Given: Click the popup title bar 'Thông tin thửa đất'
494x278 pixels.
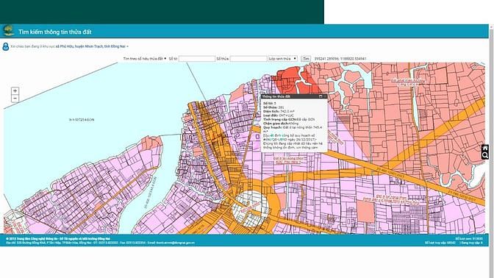Looking at the screenshot, I should click(293, 96).
